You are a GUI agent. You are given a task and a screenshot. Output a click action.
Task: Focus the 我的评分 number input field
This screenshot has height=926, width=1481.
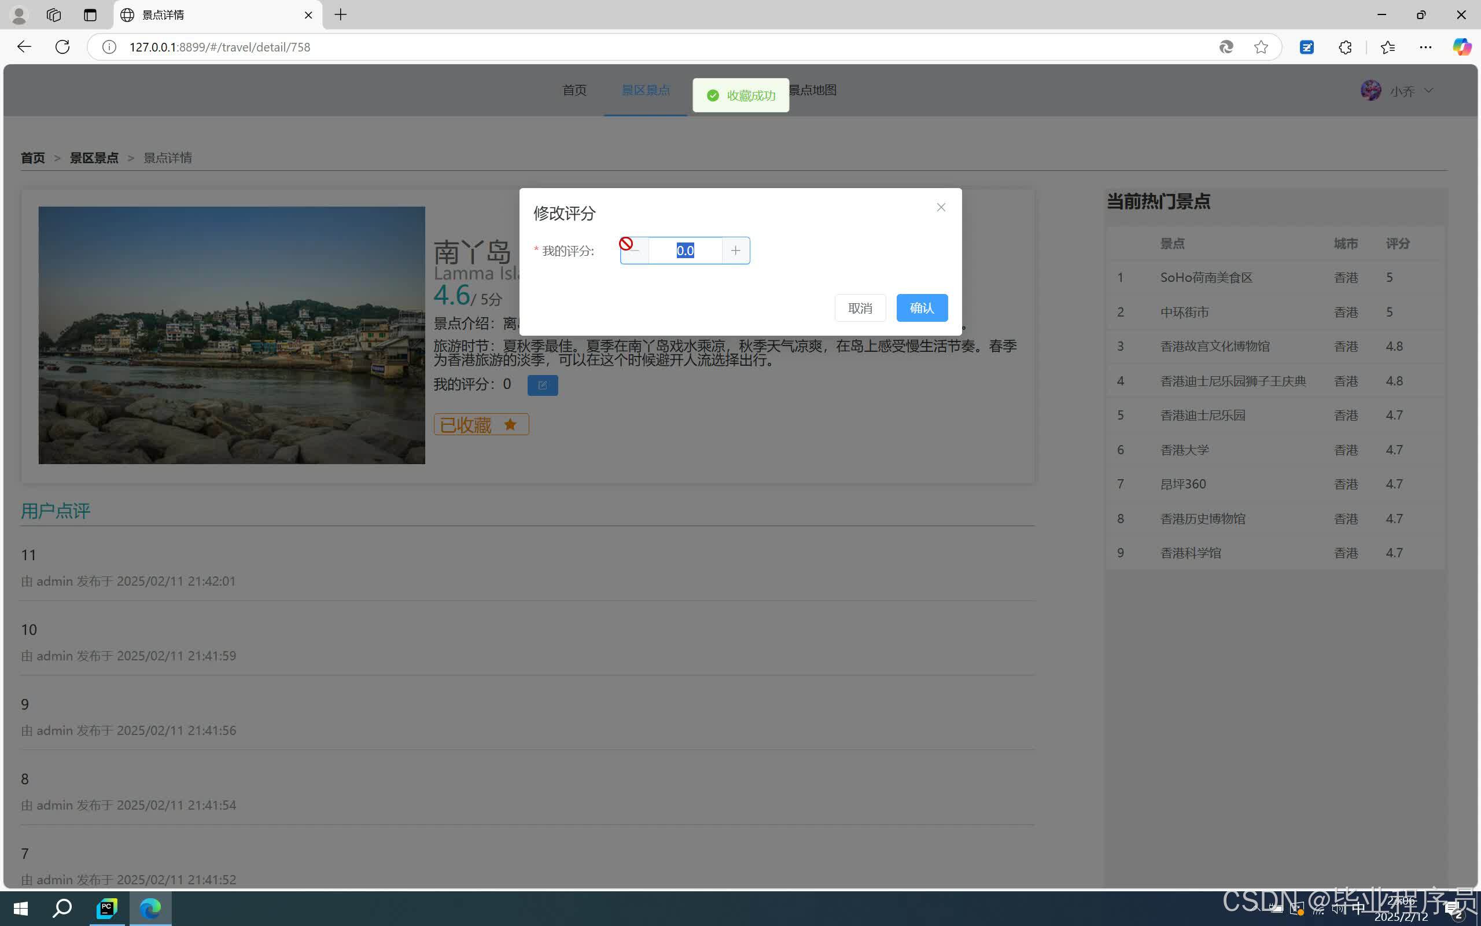pyautogui.click(x=686, y=251)
